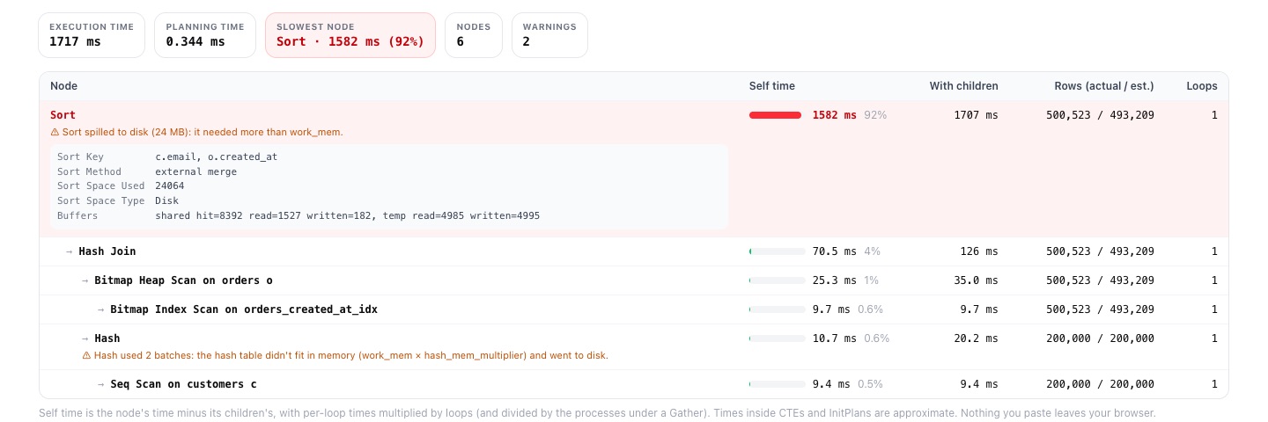Click the Execution Time summary card
This screenshot has width=1268, height=422.
point(92,35)
